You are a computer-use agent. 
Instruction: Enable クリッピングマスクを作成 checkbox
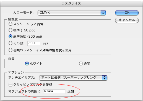(x=10, y=85)
